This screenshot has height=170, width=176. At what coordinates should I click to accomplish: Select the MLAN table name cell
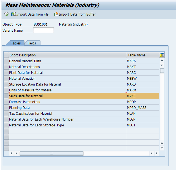(x=131, y=114)
